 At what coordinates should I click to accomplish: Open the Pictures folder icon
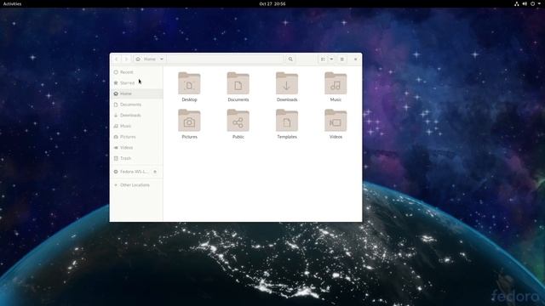point(189,121)
